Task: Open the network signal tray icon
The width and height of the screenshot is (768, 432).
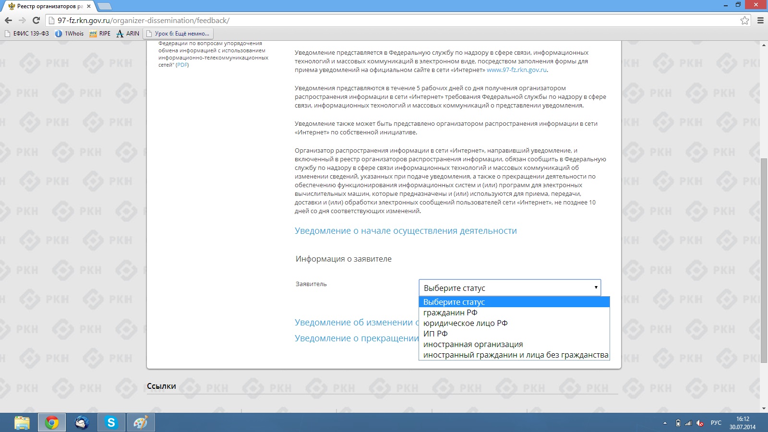Action: (688, 423)
